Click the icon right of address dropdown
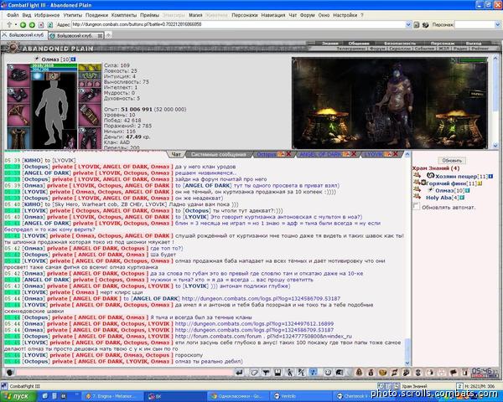The width and height of the screenshot is (503, 402). point(417,24)
